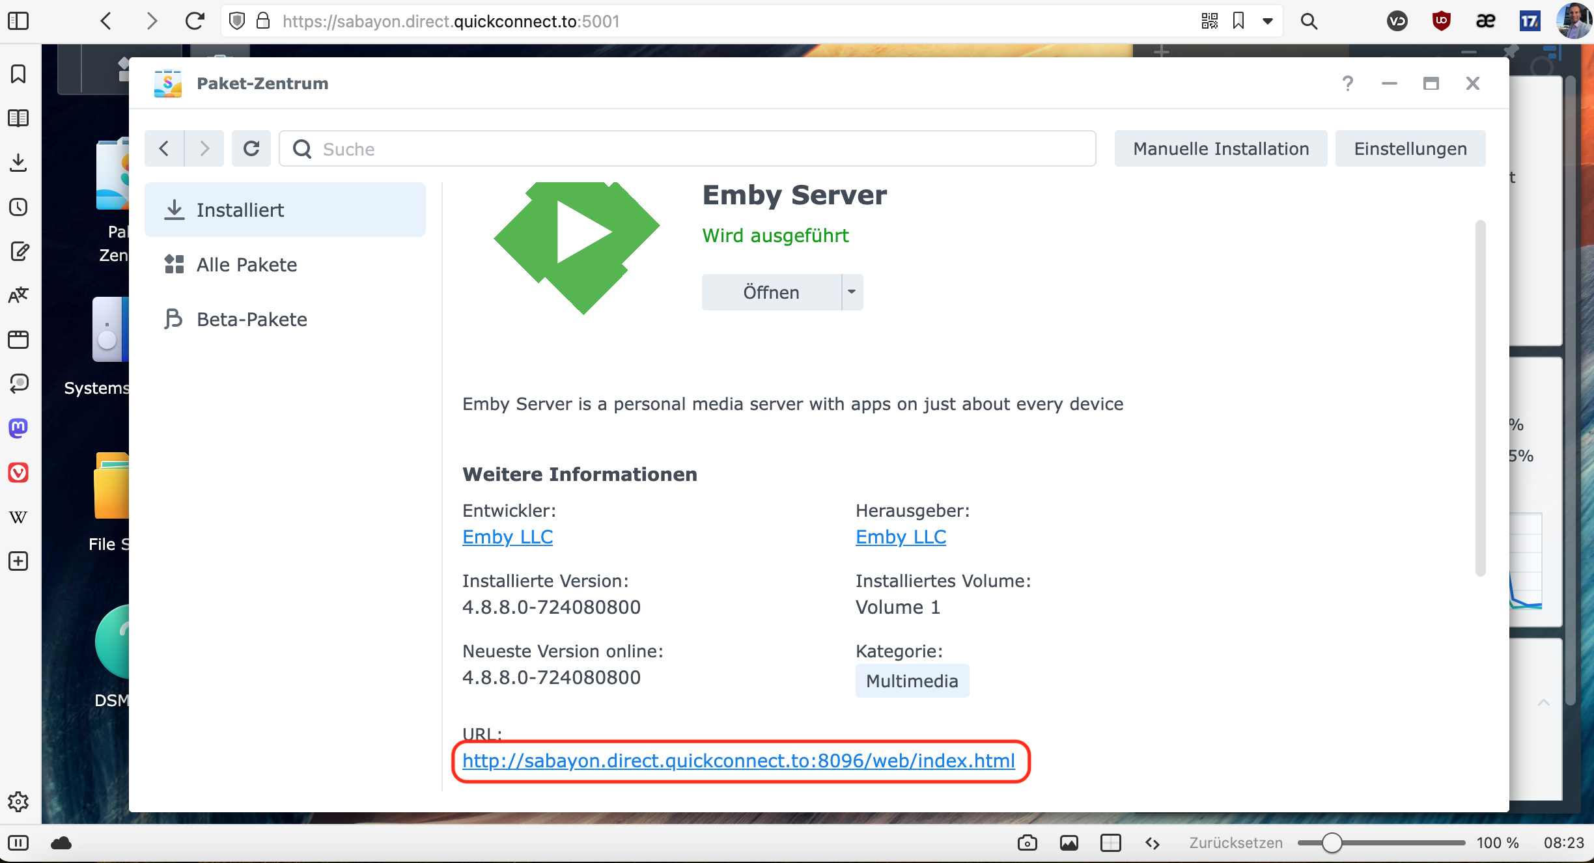This screenshot has width=1594, height=863.
Task: Click the Manuelle Installation button
Action: (x=1220, y=149)
